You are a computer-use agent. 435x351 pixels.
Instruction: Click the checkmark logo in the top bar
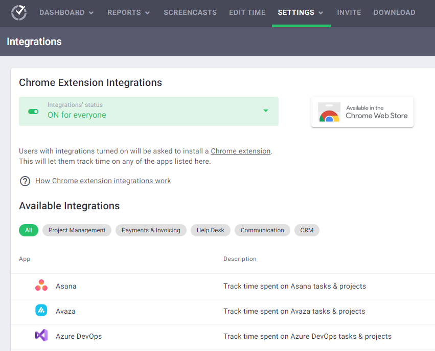click(x=18, y=13)
